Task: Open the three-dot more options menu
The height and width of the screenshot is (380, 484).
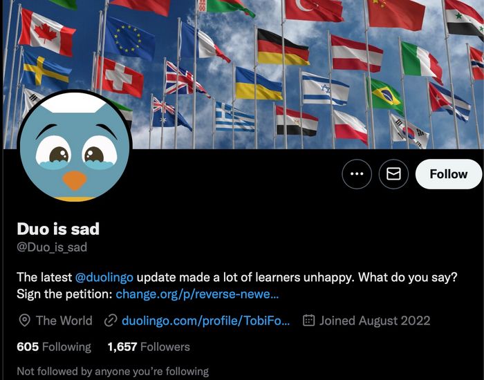Action: [357, 174]
